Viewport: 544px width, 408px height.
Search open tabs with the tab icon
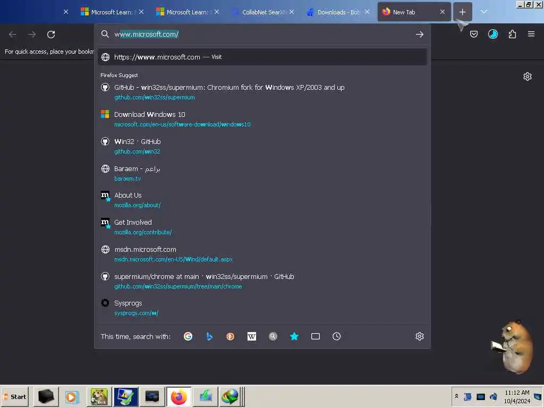pyautogui.click(x=316, y=336)
